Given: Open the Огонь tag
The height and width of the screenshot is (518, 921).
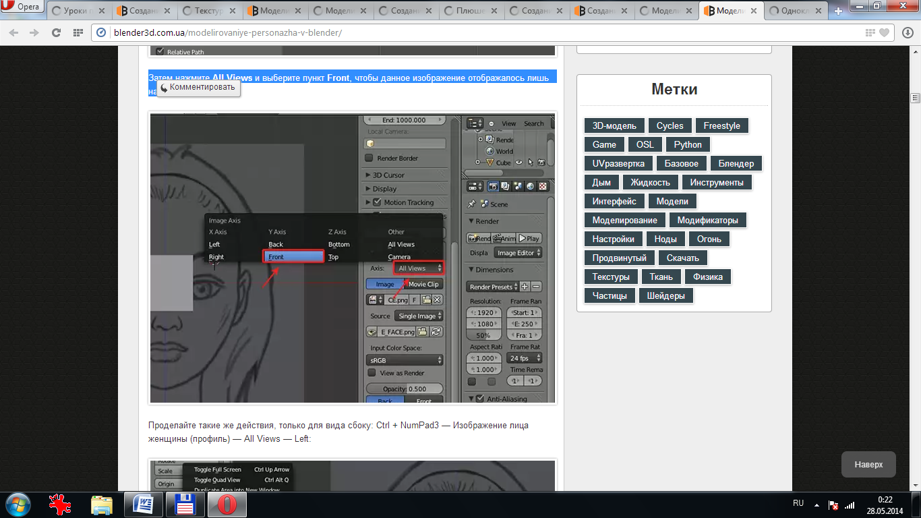Looking at the screenshot, I should 709,239.
